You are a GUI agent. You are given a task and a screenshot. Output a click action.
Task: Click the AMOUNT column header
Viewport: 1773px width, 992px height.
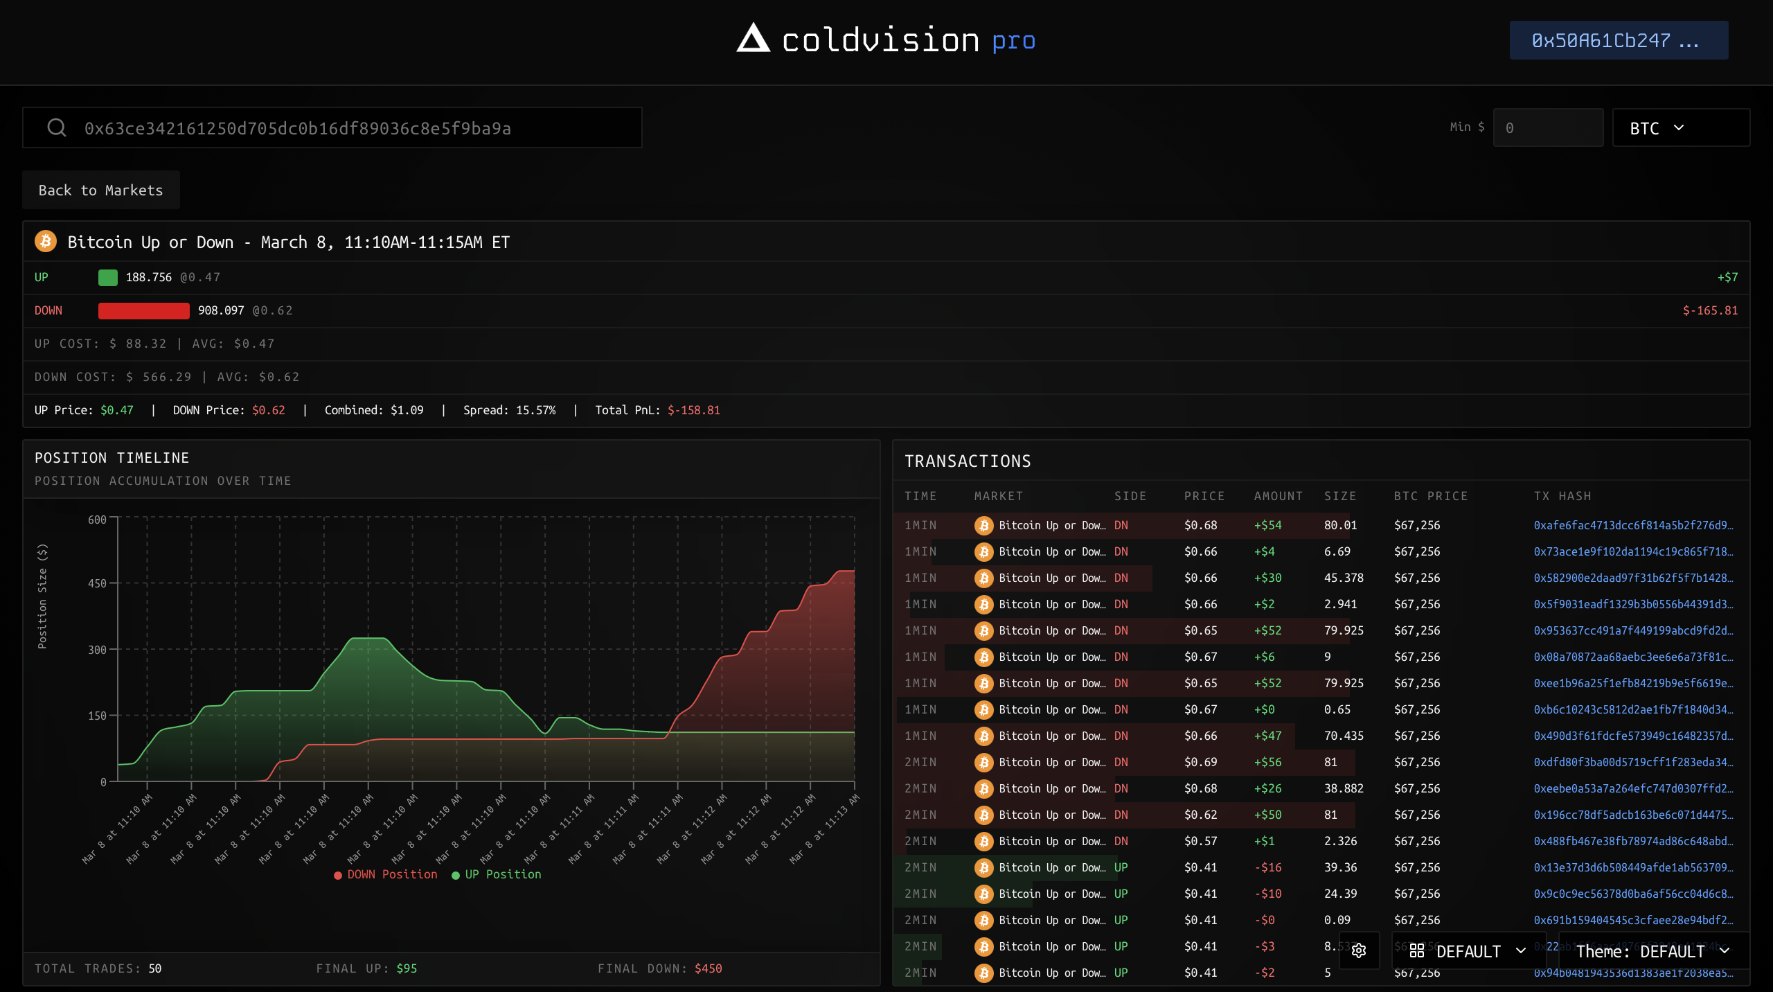[x=1278, y=496]
